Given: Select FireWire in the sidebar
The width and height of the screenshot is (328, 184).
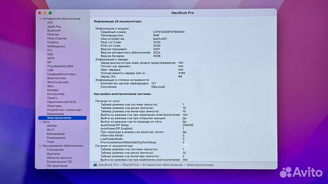Looking at the screenshot, I should 53,42.
